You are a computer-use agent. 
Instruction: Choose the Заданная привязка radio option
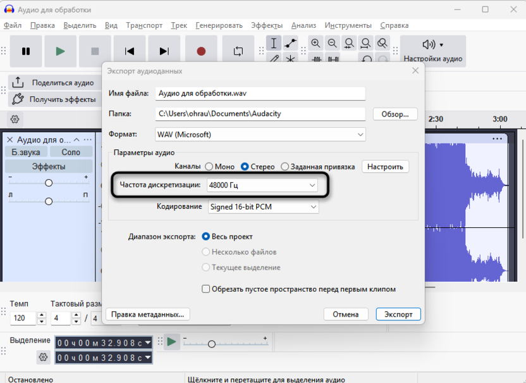(285, 166)
